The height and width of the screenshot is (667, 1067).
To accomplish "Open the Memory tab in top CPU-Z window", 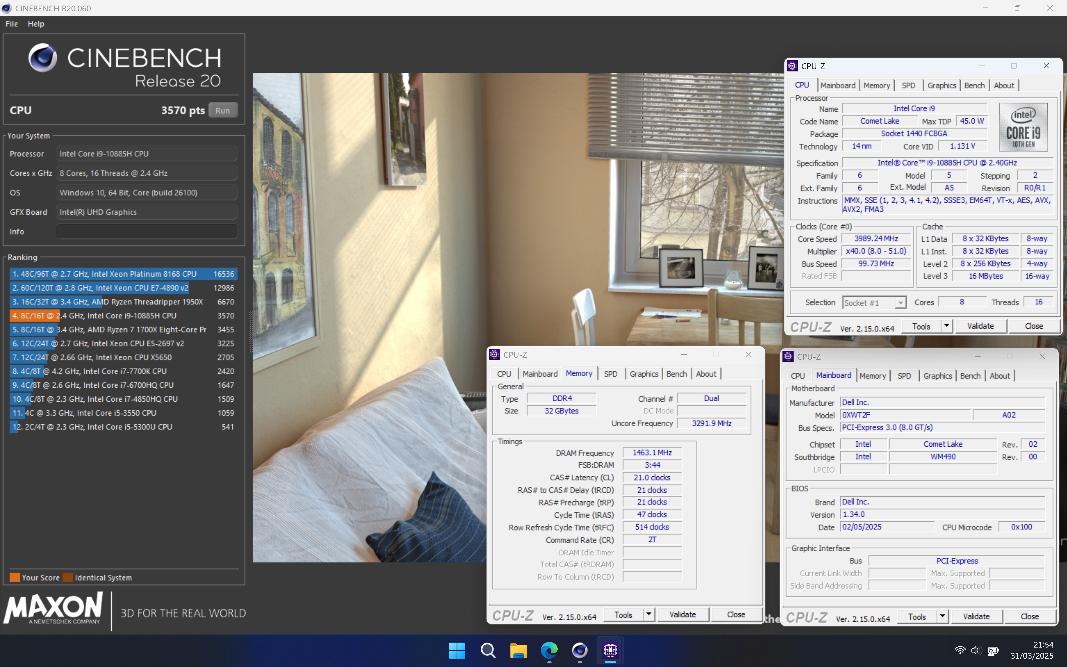I will coord(877,86).
